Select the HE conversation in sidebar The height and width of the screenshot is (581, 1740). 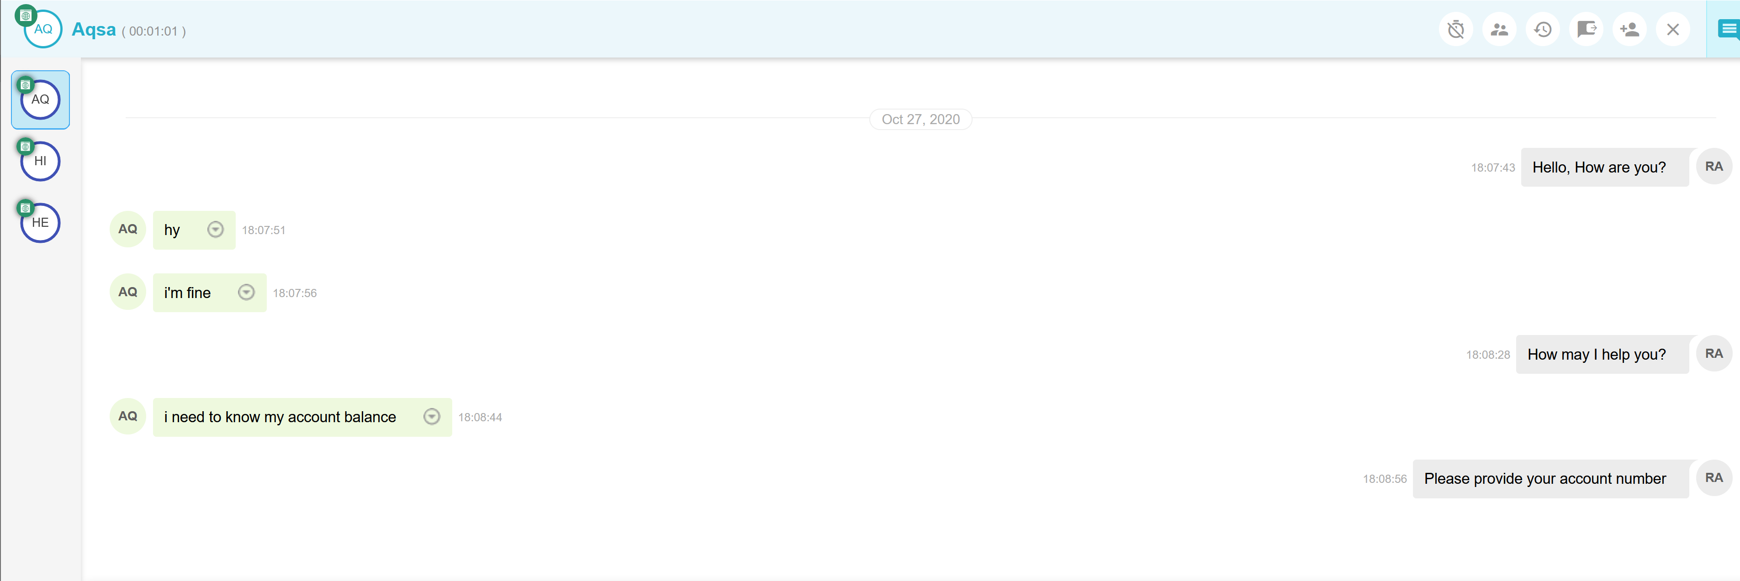41,223
